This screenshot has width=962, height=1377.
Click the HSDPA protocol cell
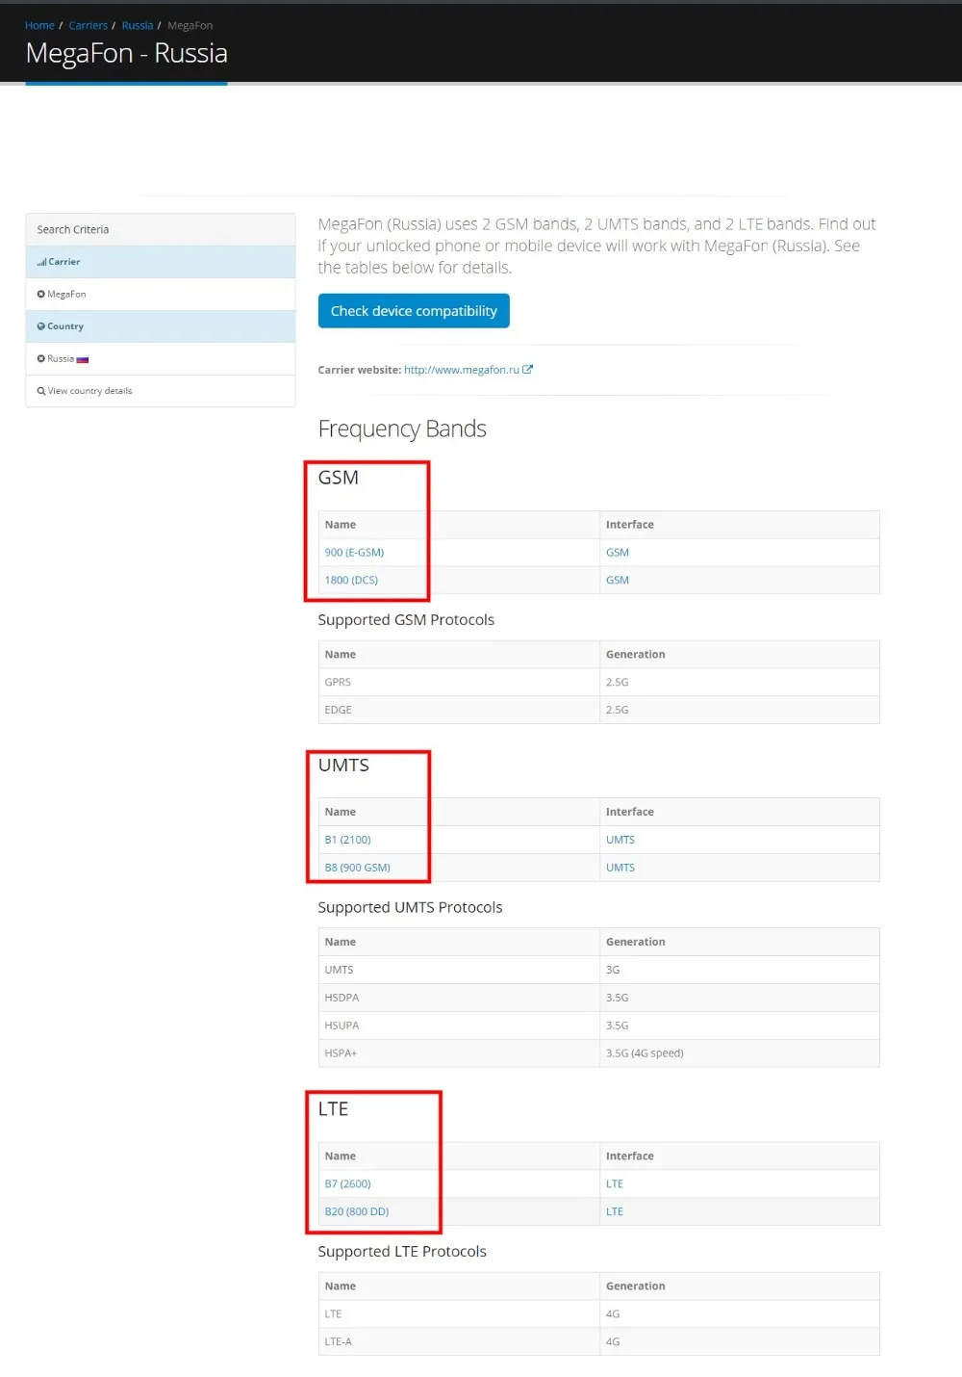pyautogui.click(x=459, y=999)
